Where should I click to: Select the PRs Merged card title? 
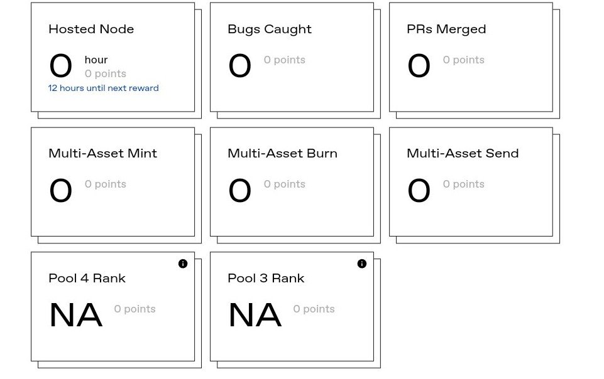point(446,29)
